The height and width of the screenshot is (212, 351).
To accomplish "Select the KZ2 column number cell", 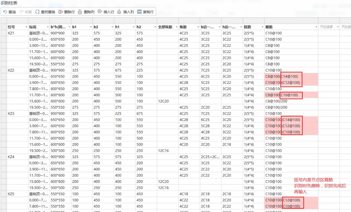I will tap(18, 70).
